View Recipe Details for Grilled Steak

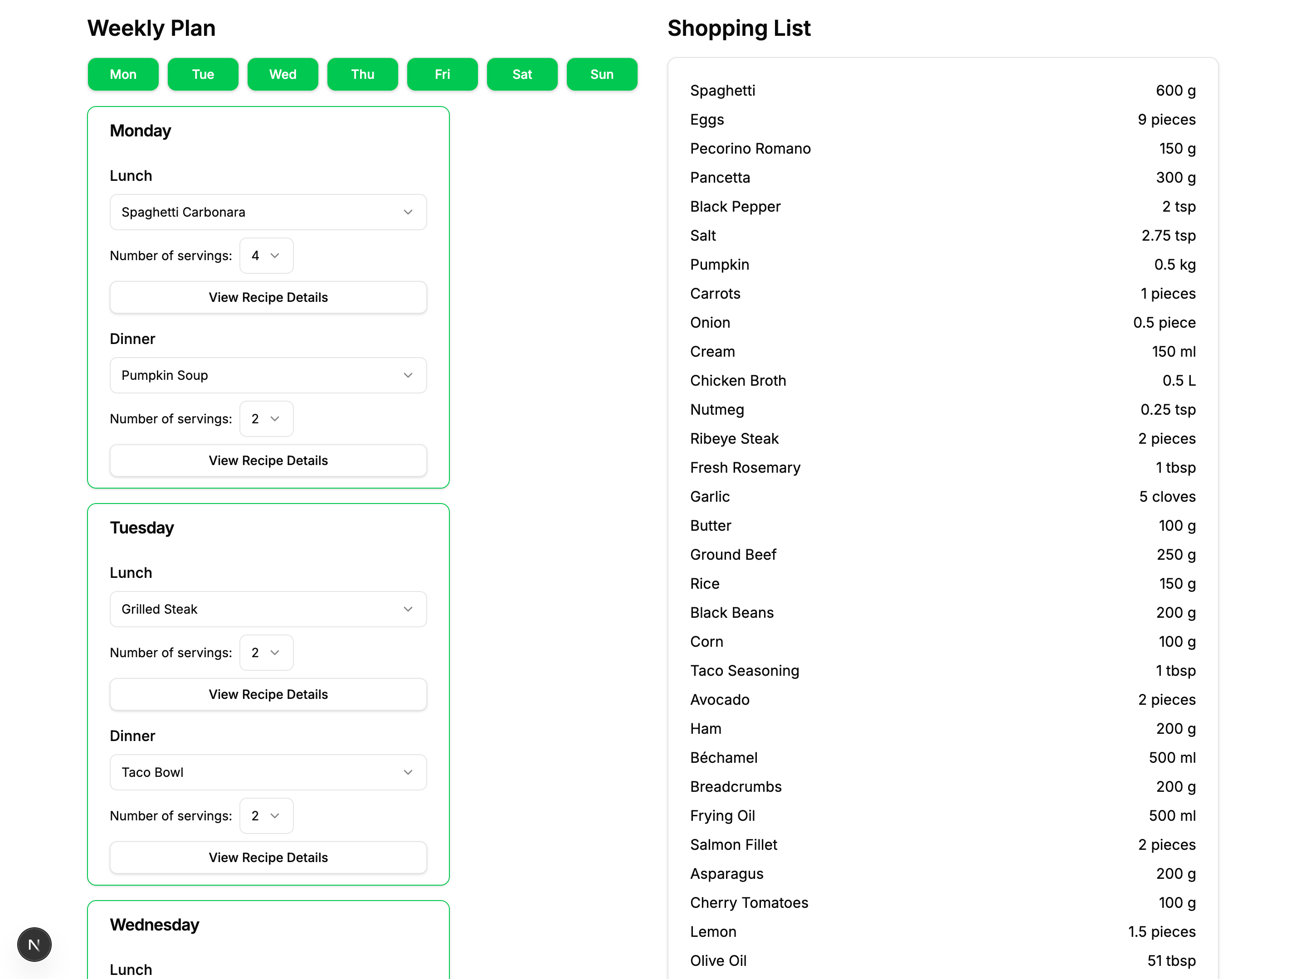click(268, 694)
